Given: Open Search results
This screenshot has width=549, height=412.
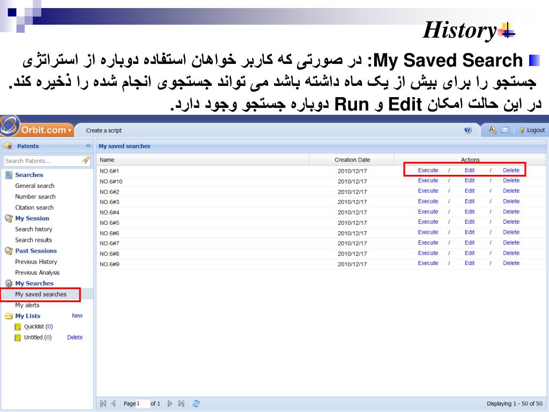Looking at the screenshot, I should (33, 240).
